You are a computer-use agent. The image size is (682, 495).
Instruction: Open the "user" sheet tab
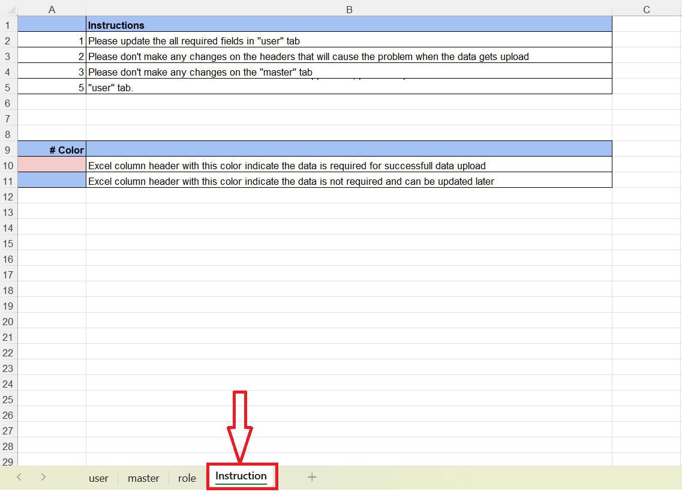[98, 478]
